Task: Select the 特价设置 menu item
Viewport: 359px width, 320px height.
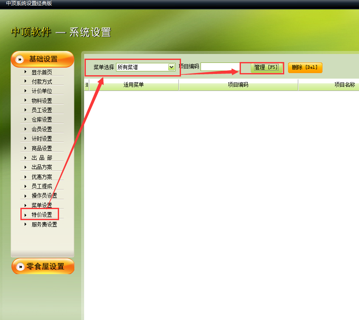Action: [42, 215]
